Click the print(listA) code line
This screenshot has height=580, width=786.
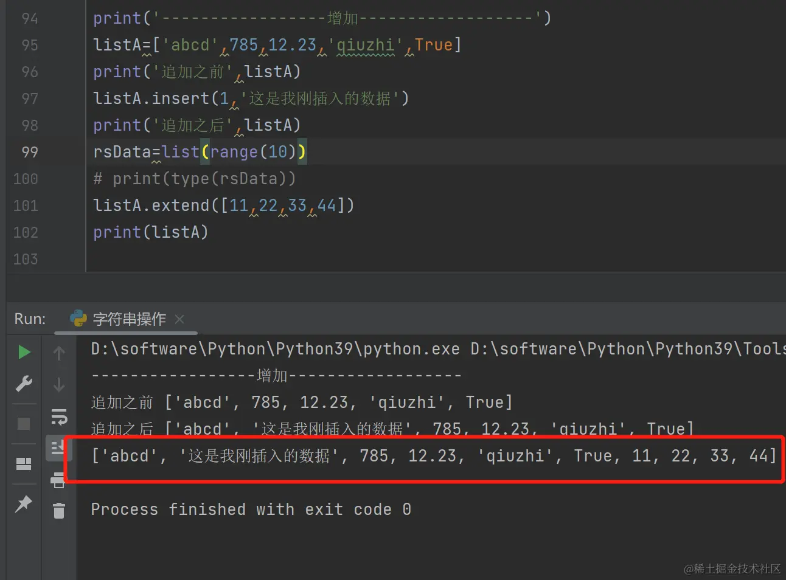click(151, 232)
